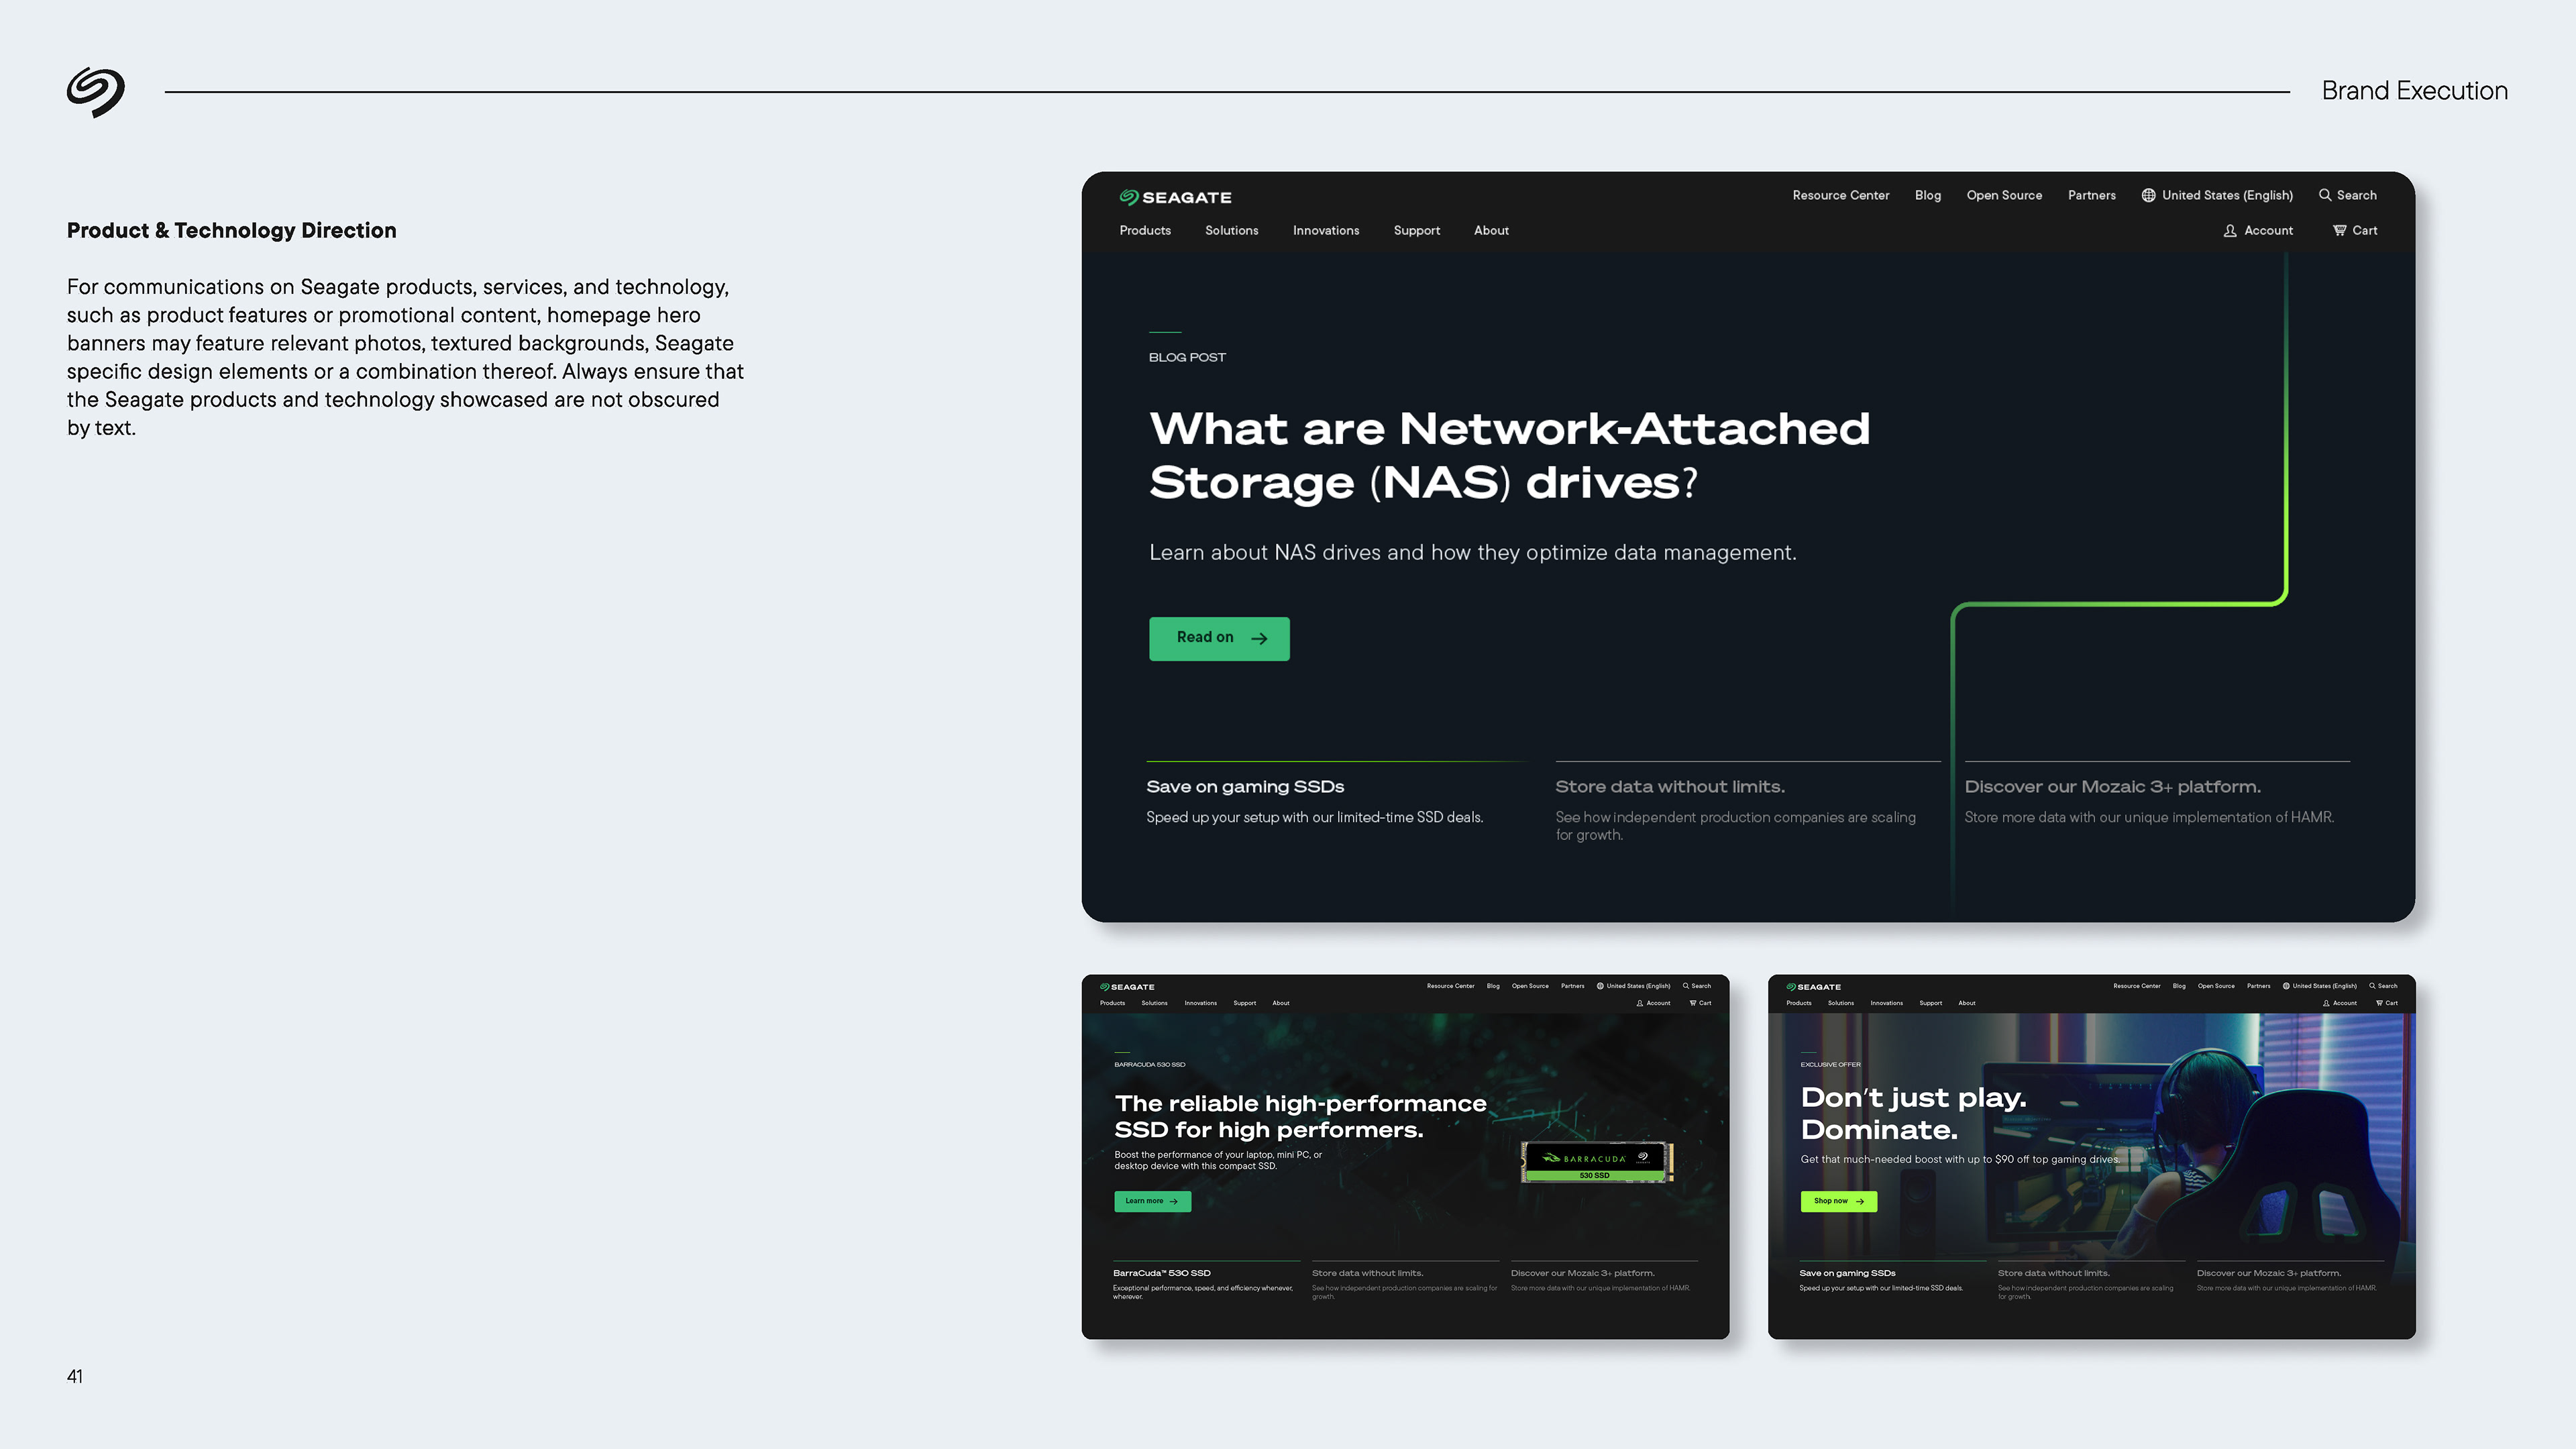Screen dimensions: 2576x1449
Task: Open Products menu in BarraCuda mockup
Action: point(1113,1003)
